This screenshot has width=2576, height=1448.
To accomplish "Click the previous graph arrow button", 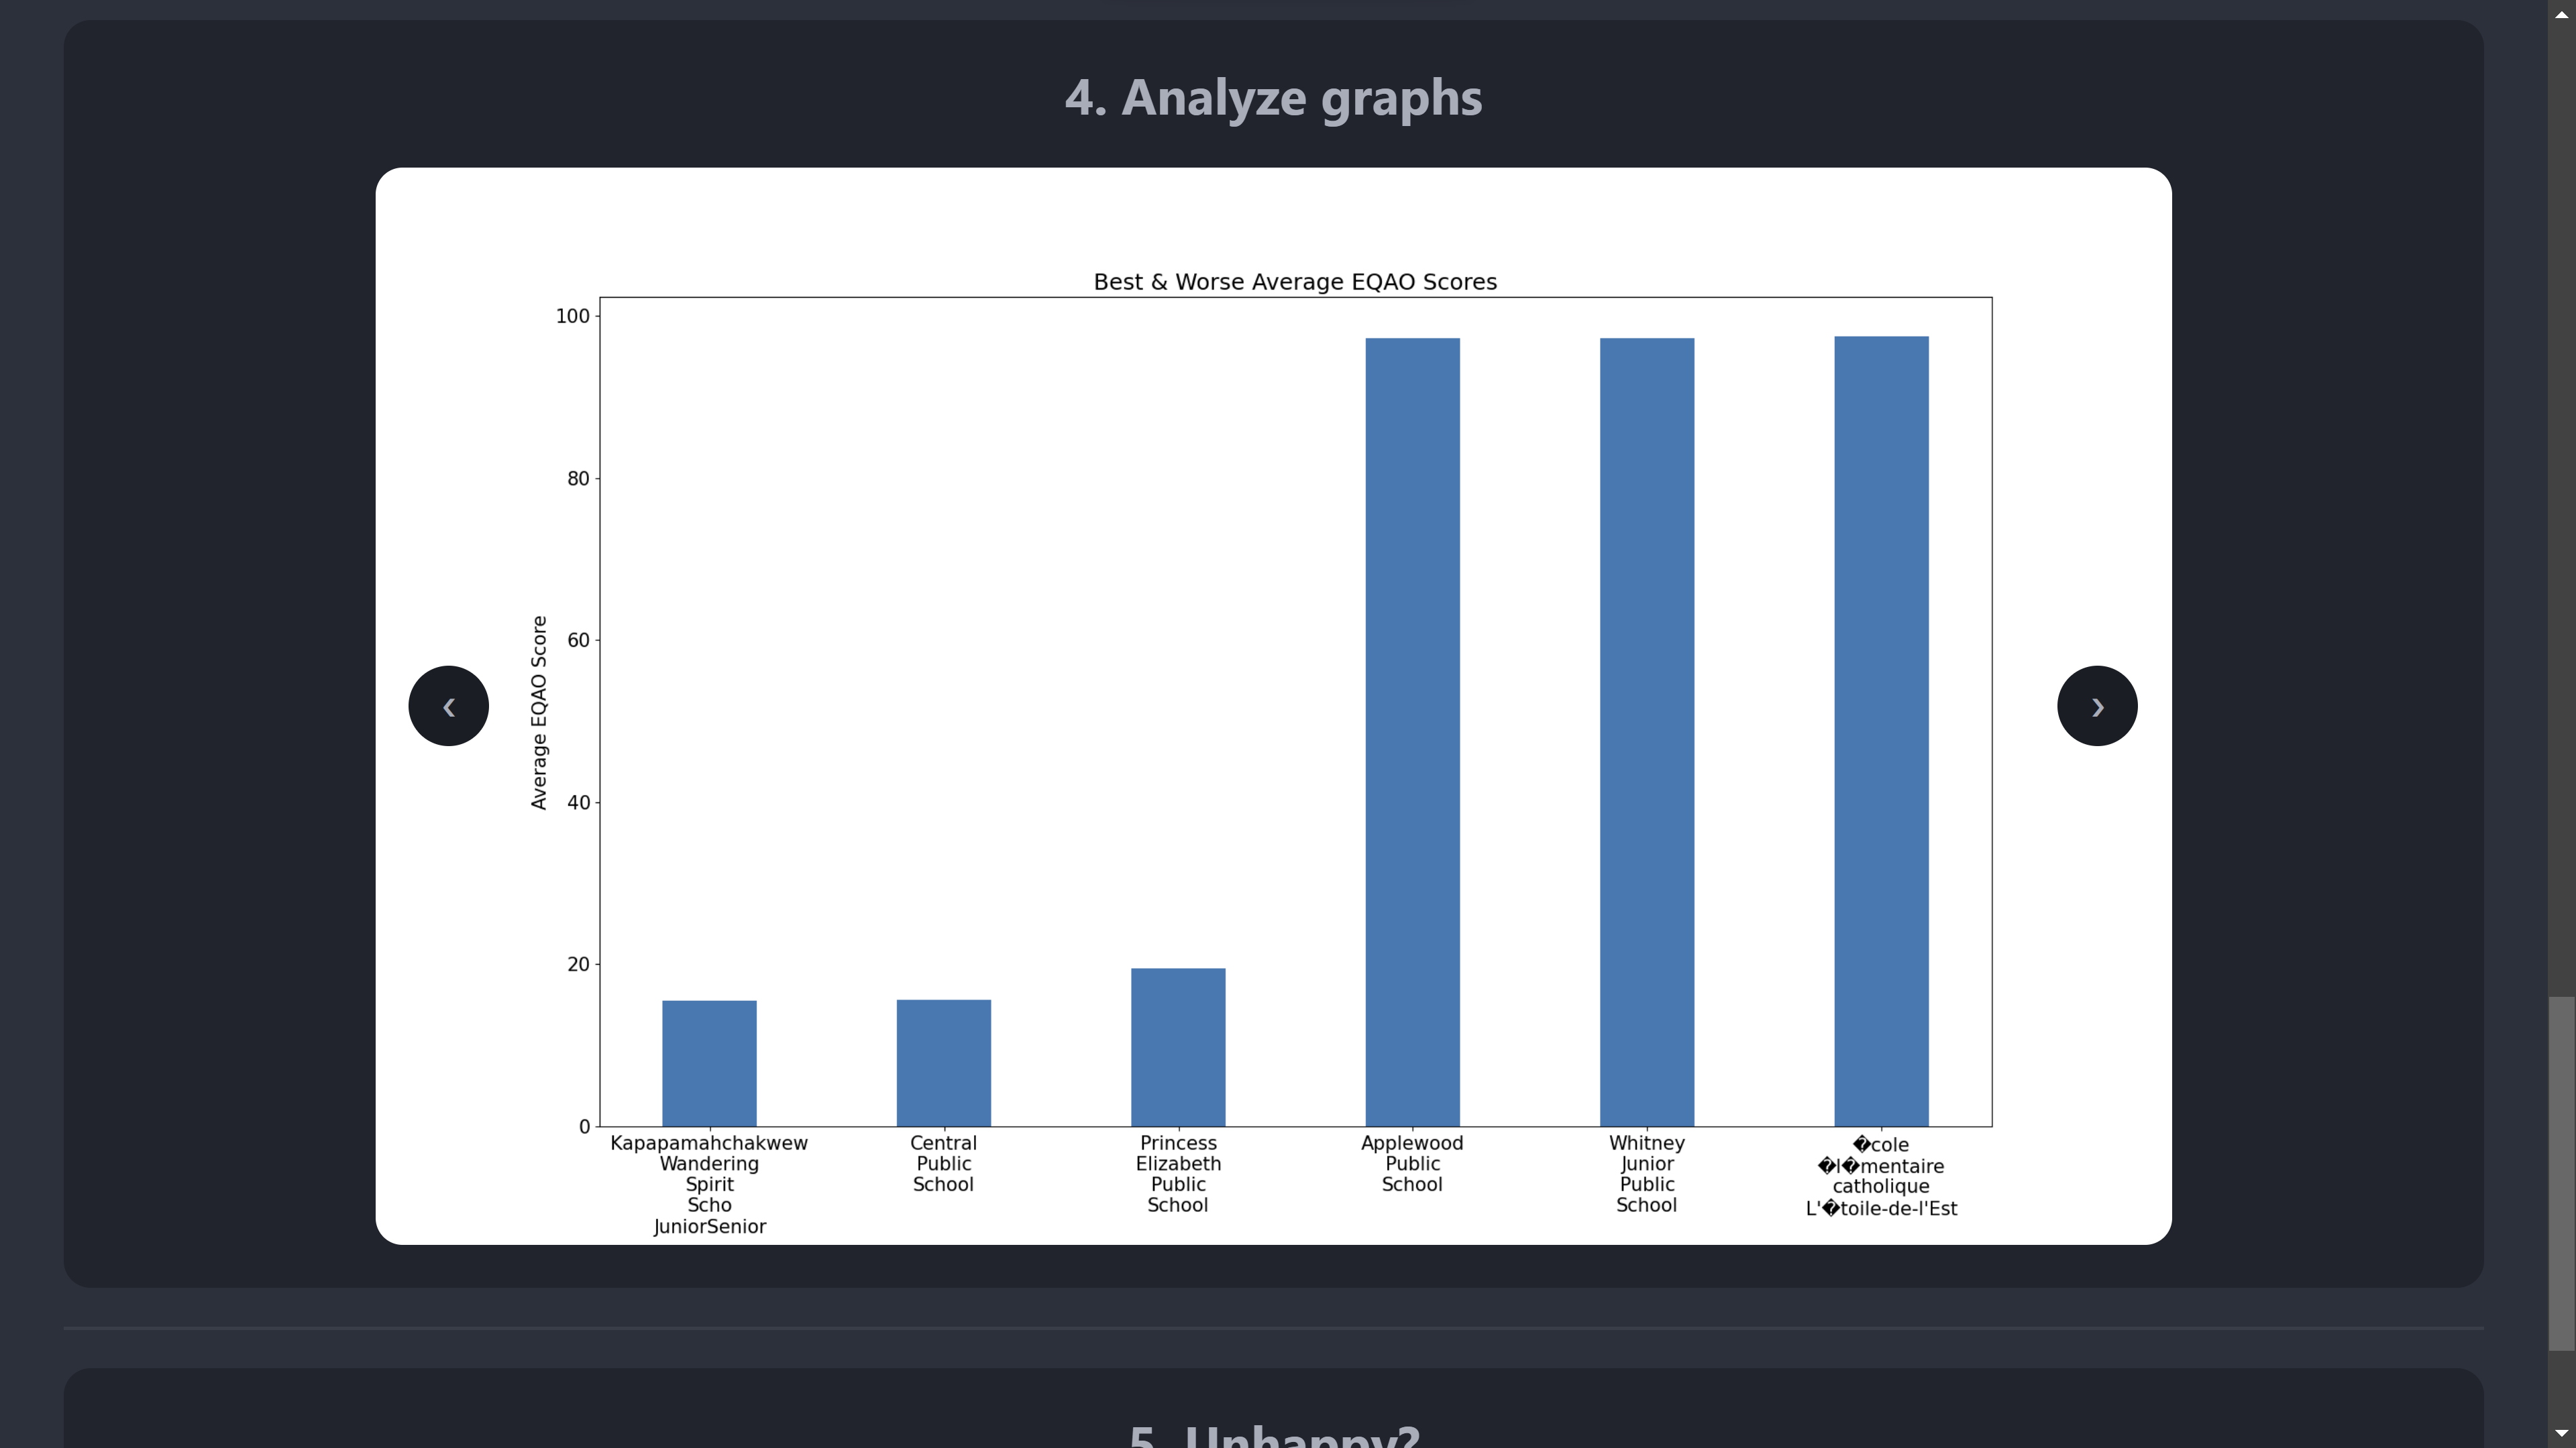I will [x=448, y=705].
